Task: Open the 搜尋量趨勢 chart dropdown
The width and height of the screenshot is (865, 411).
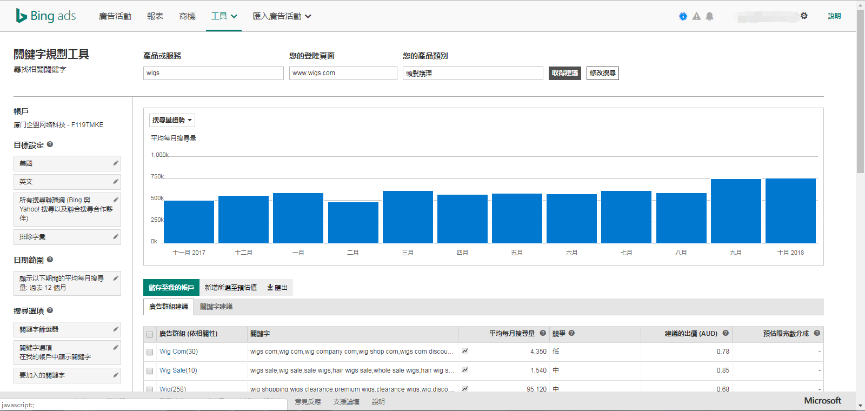Action: click(x=172, y=120)
